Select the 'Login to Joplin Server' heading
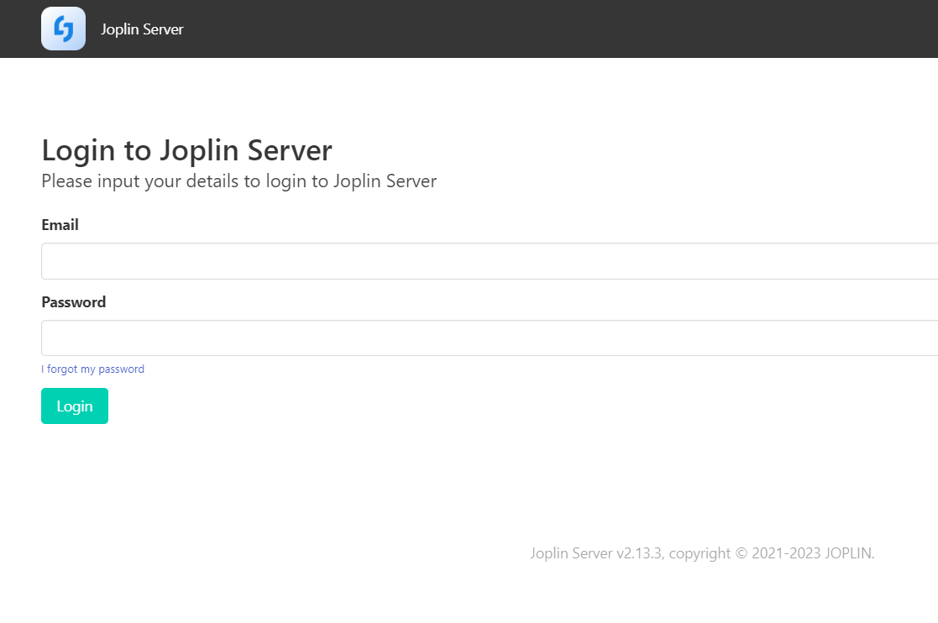The width and height of the screenshot is (938, 623). 186,150
